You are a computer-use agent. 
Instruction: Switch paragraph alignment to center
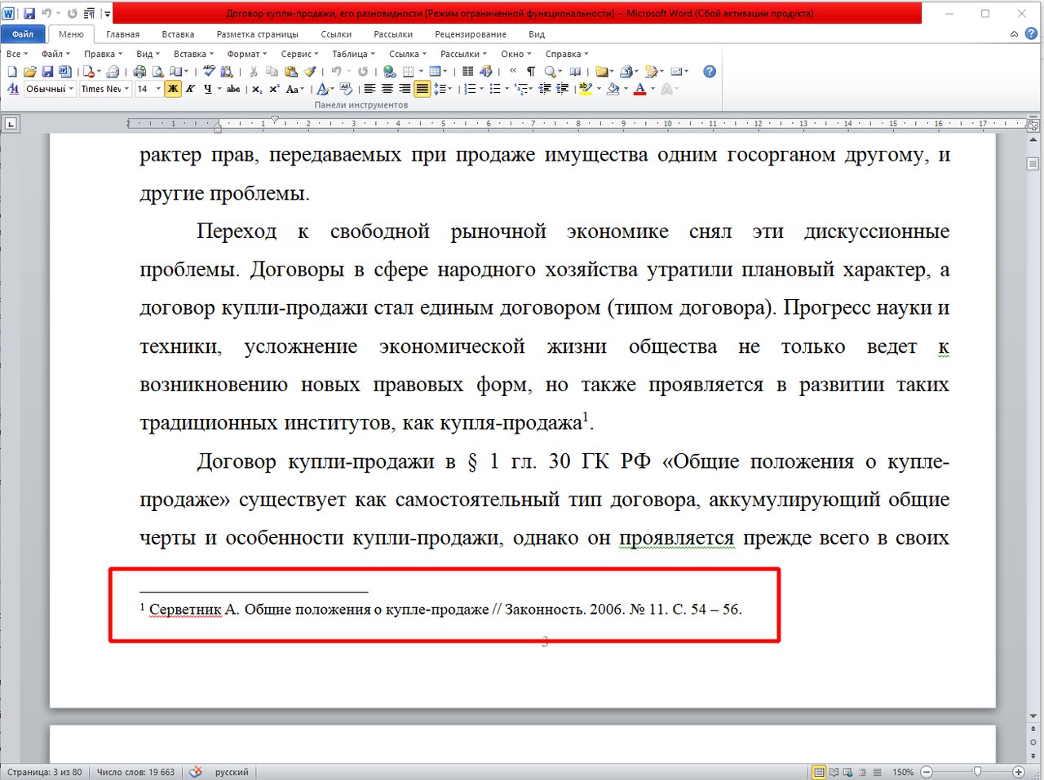387,89
